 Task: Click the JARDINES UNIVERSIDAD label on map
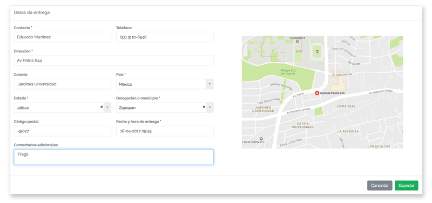(x=263, y=109)
